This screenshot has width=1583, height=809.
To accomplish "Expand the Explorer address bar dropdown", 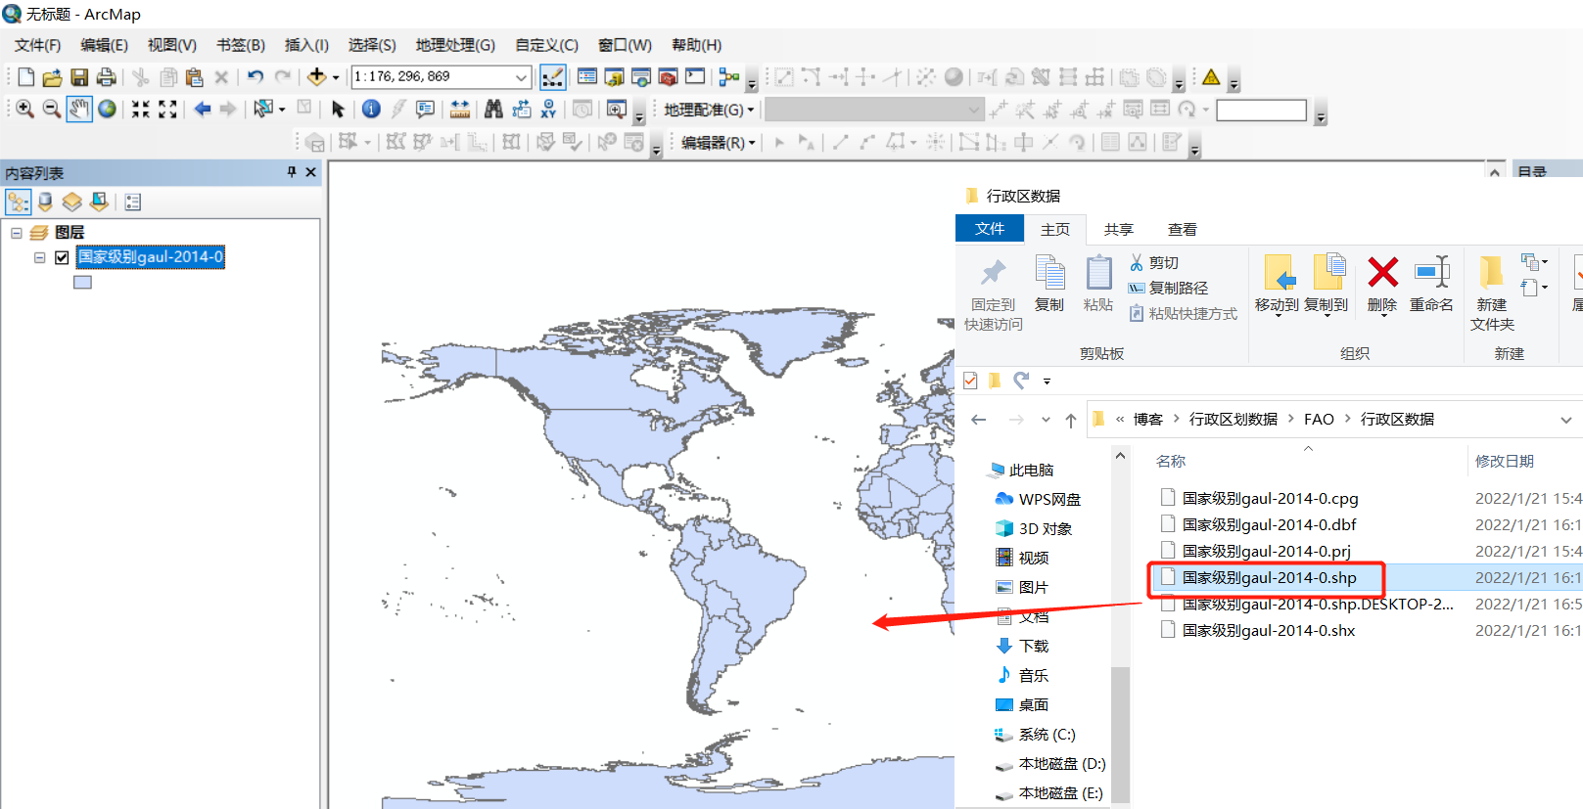I will tap(1565, 420).
